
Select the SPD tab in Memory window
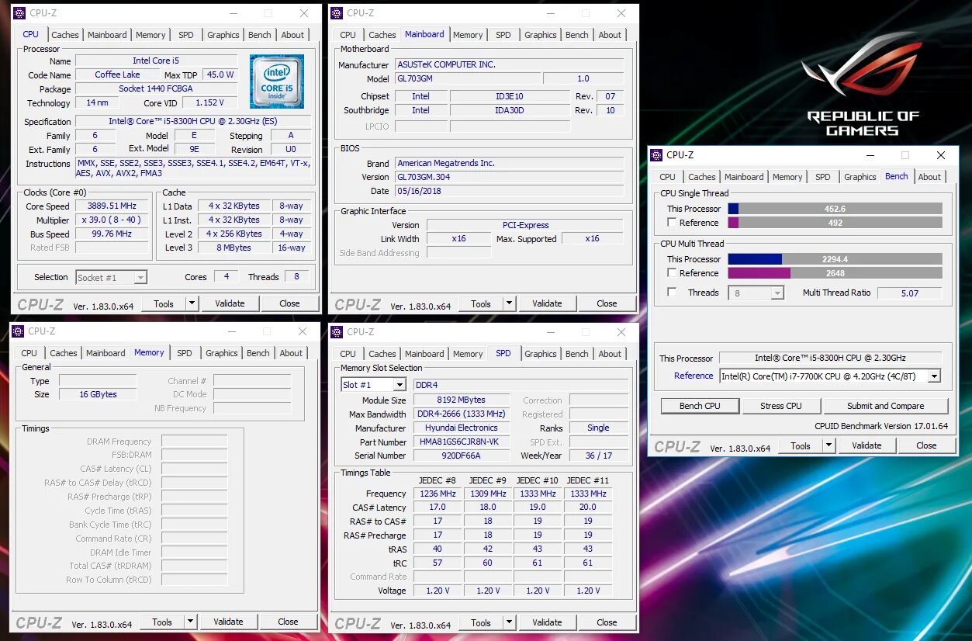(184, 353)
